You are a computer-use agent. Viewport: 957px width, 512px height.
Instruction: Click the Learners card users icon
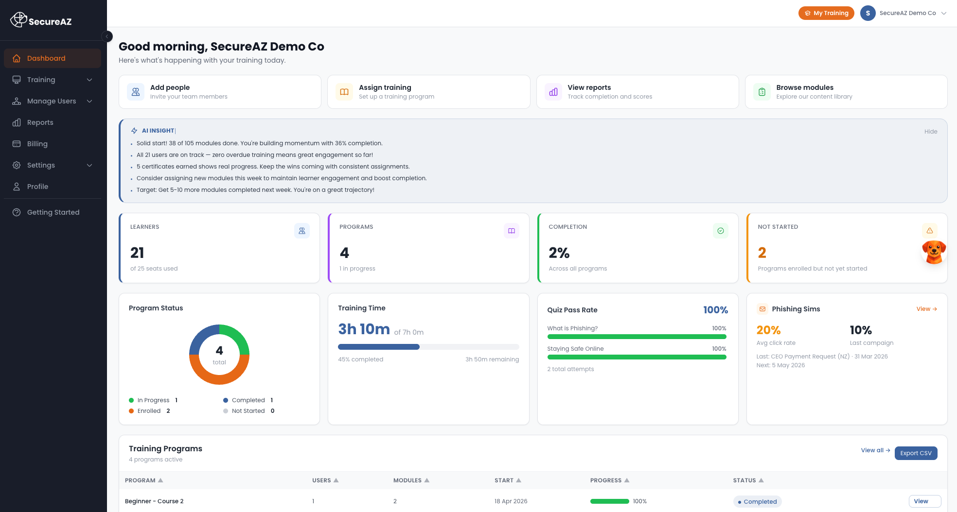pyautogui.click(x=302, y=231)
